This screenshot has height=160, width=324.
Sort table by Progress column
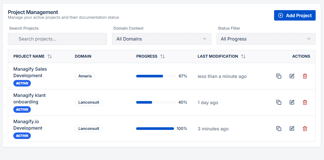tap(163, 56)
